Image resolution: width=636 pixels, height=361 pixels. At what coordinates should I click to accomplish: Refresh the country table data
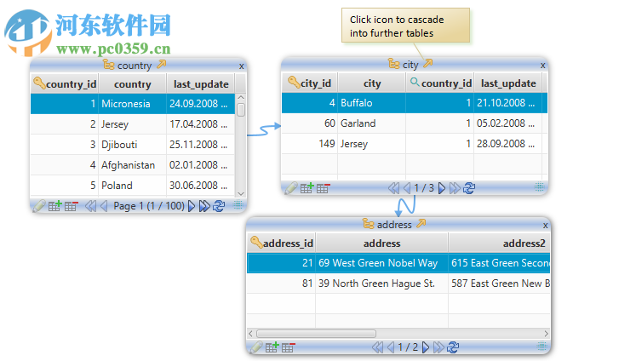pyautogui.click(x=219, y=206)
